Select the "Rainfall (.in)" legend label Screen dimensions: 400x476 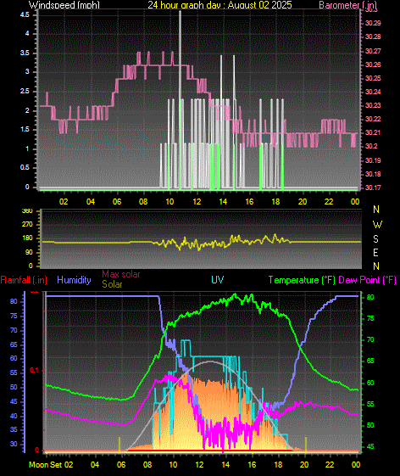click(24, 280)
